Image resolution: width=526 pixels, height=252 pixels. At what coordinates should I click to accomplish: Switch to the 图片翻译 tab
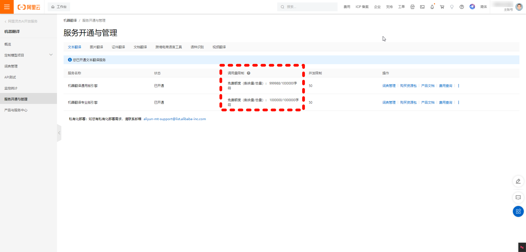tap(96, 47)
